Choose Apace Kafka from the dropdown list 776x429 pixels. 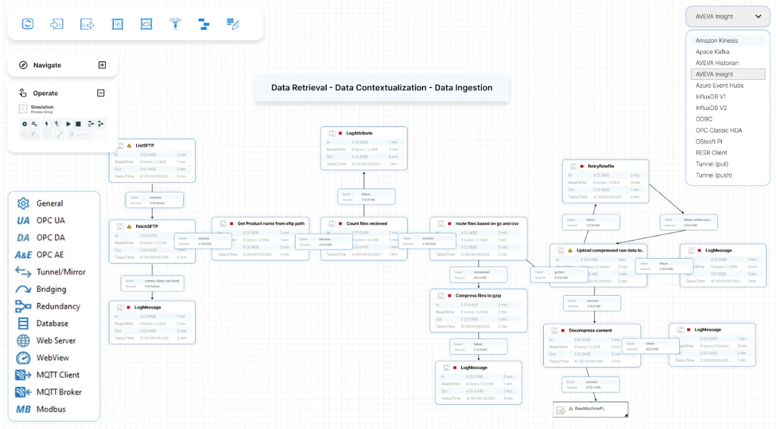pyautogui.click(x=728, y=52)
